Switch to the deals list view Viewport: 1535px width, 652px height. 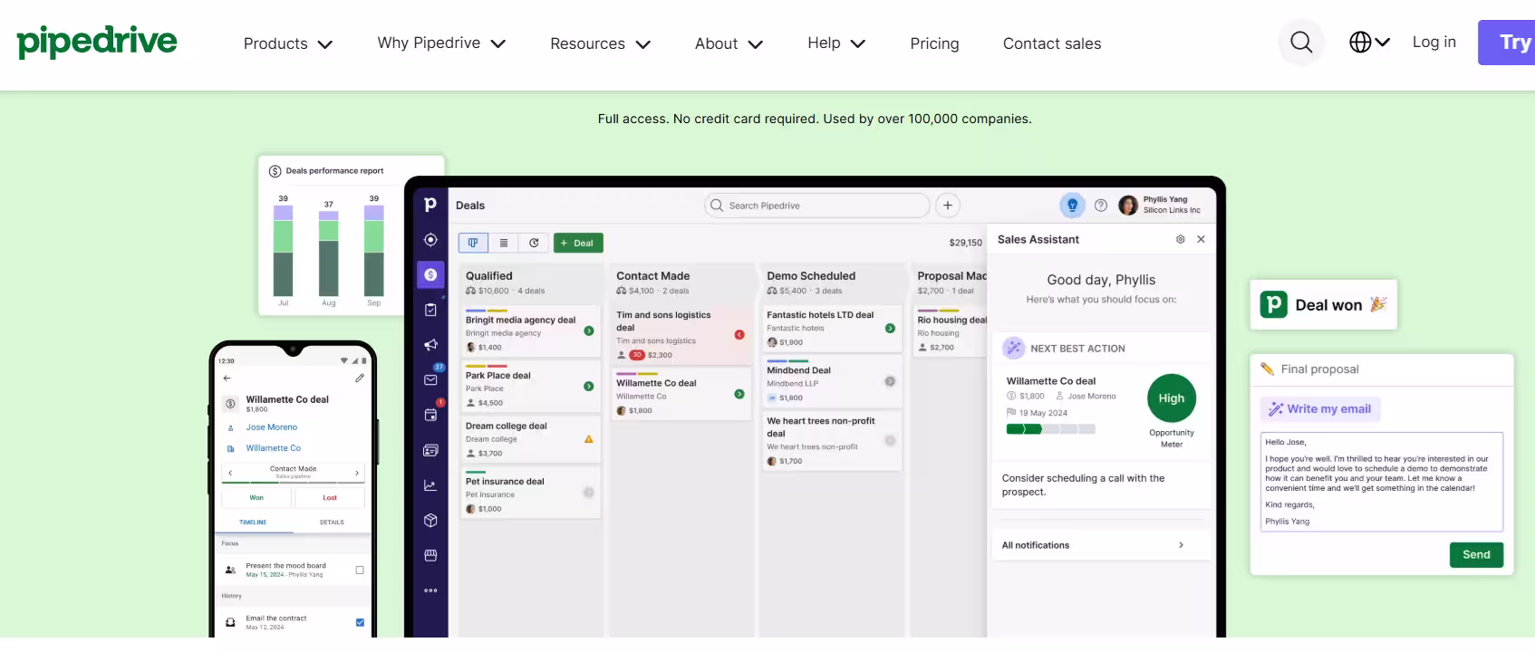click(504, 243)
